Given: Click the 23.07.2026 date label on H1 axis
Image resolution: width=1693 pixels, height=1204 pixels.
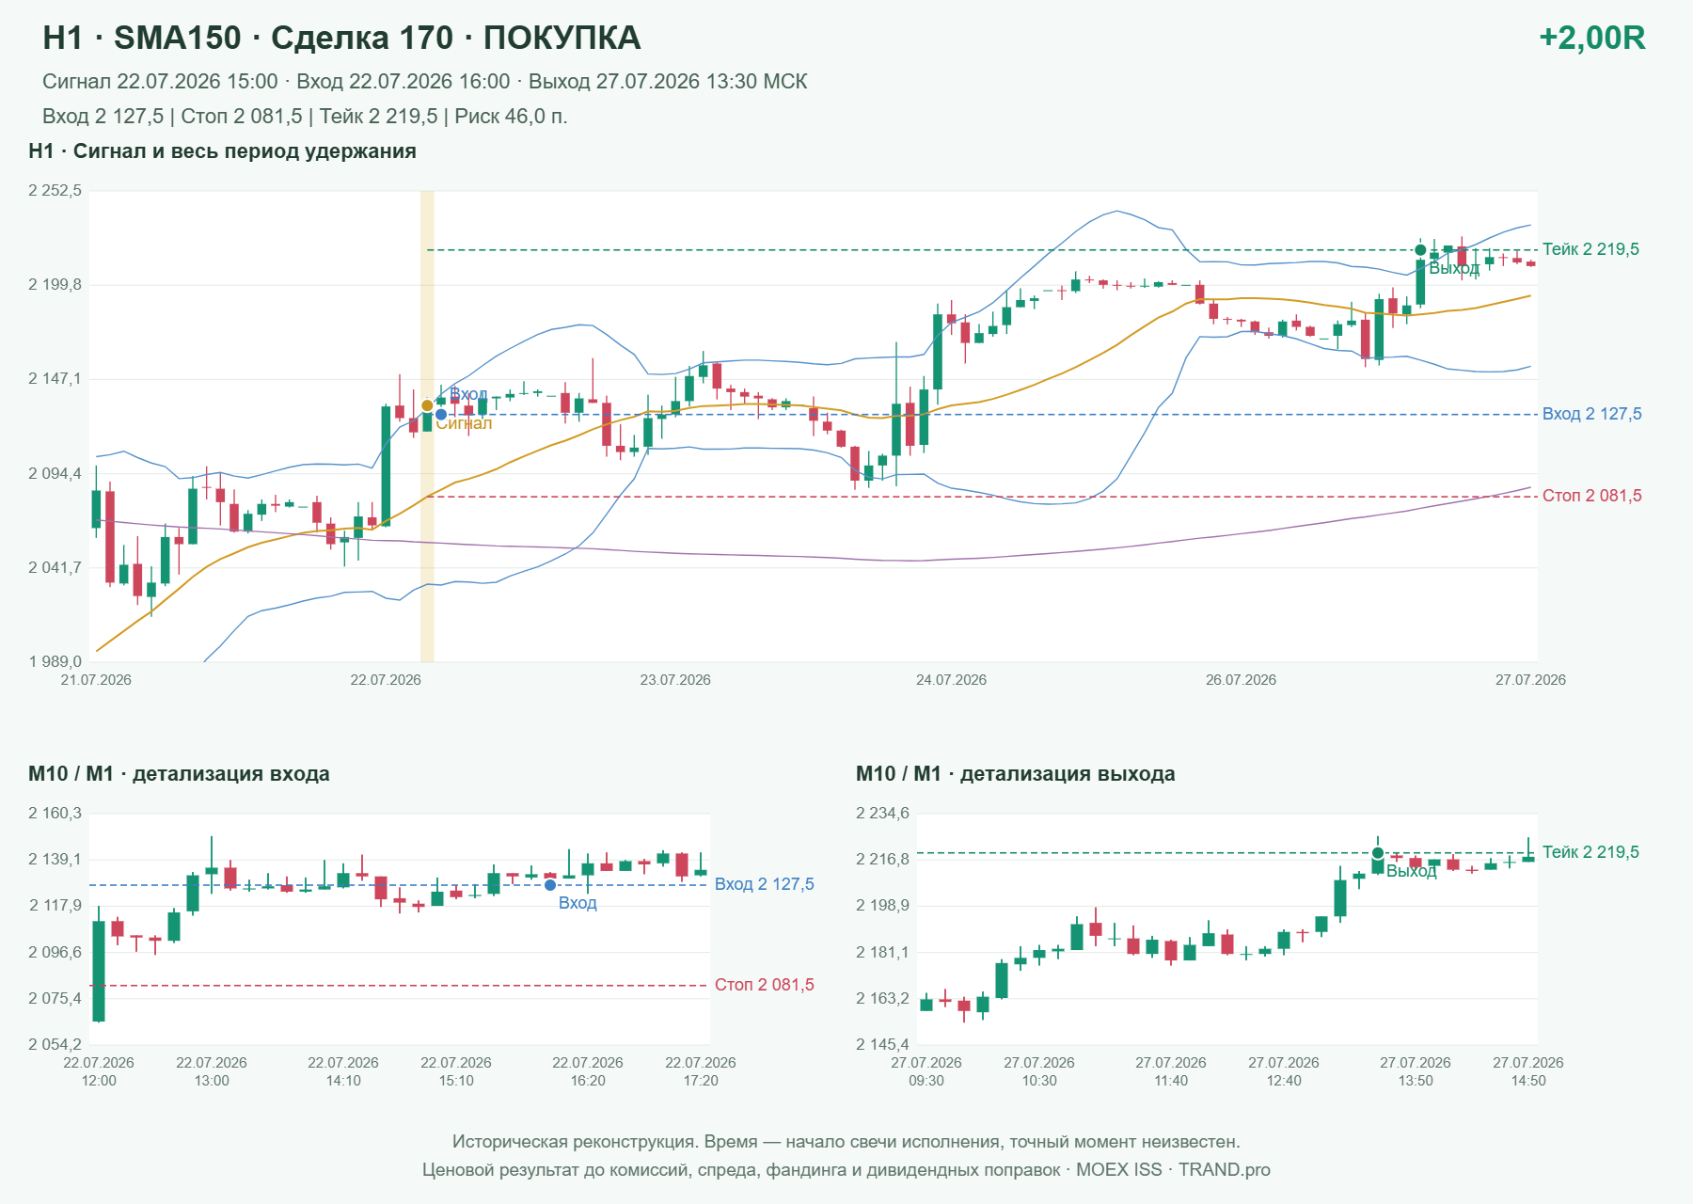Looking at the screenshot, I should 675,680.
